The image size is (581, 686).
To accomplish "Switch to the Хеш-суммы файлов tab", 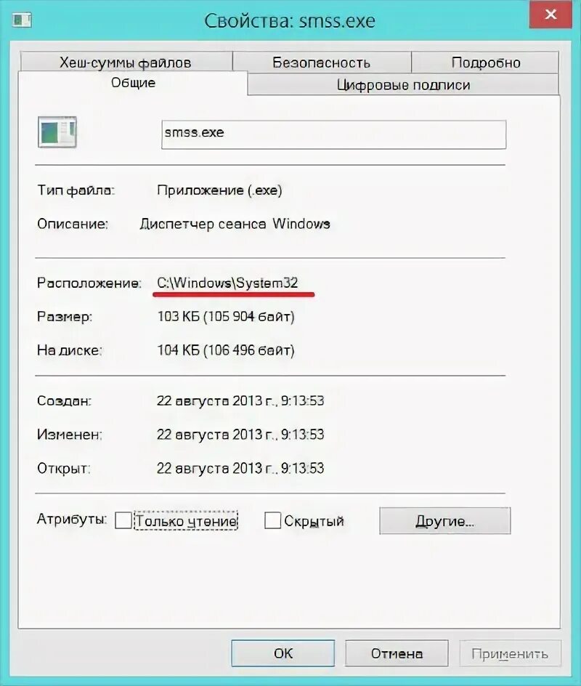I will [x=126, y=62].
